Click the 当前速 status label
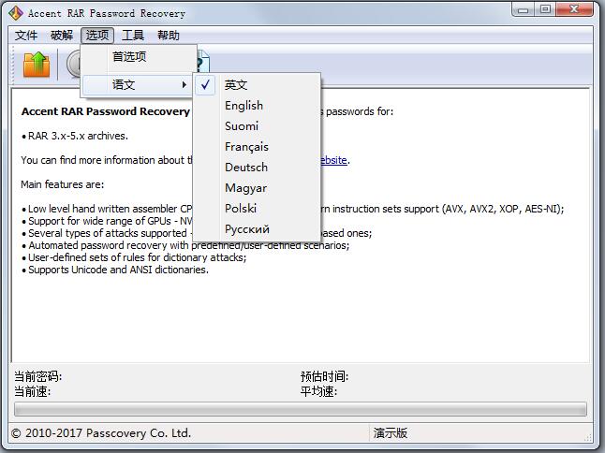Image resolution: width=605 pixels, height=453 pixels. point(32,391)
